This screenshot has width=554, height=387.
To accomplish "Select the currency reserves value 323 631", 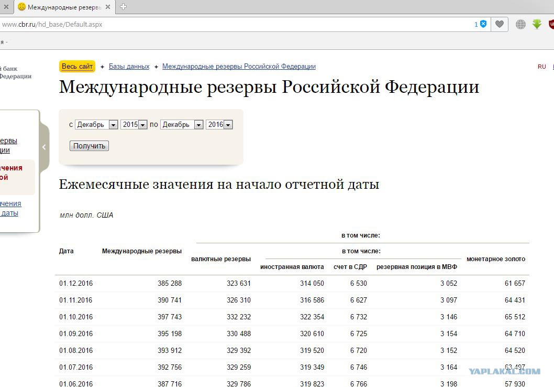I will pos(239,283).
